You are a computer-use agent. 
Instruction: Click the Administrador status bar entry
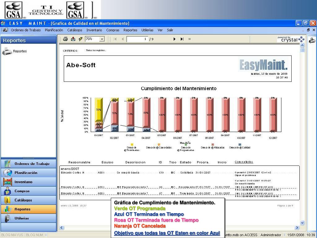tap(271, 235)
